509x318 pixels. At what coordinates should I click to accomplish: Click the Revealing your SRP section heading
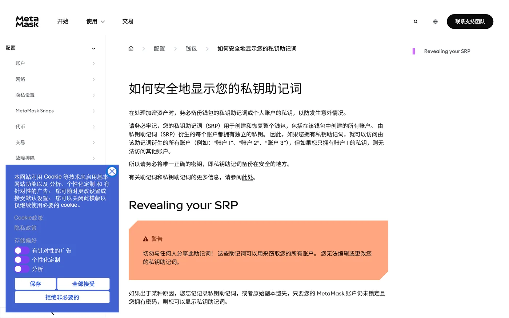tap(183, 205)
